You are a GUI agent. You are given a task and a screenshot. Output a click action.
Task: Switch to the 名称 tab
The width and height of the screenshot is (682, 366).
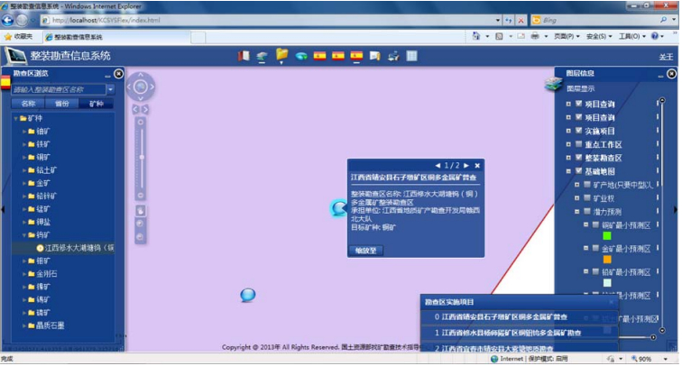point(28,104)
